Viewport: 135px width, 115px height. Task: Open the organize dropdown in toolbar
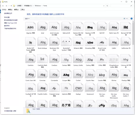pyautogui.click(x=27, y=19)
